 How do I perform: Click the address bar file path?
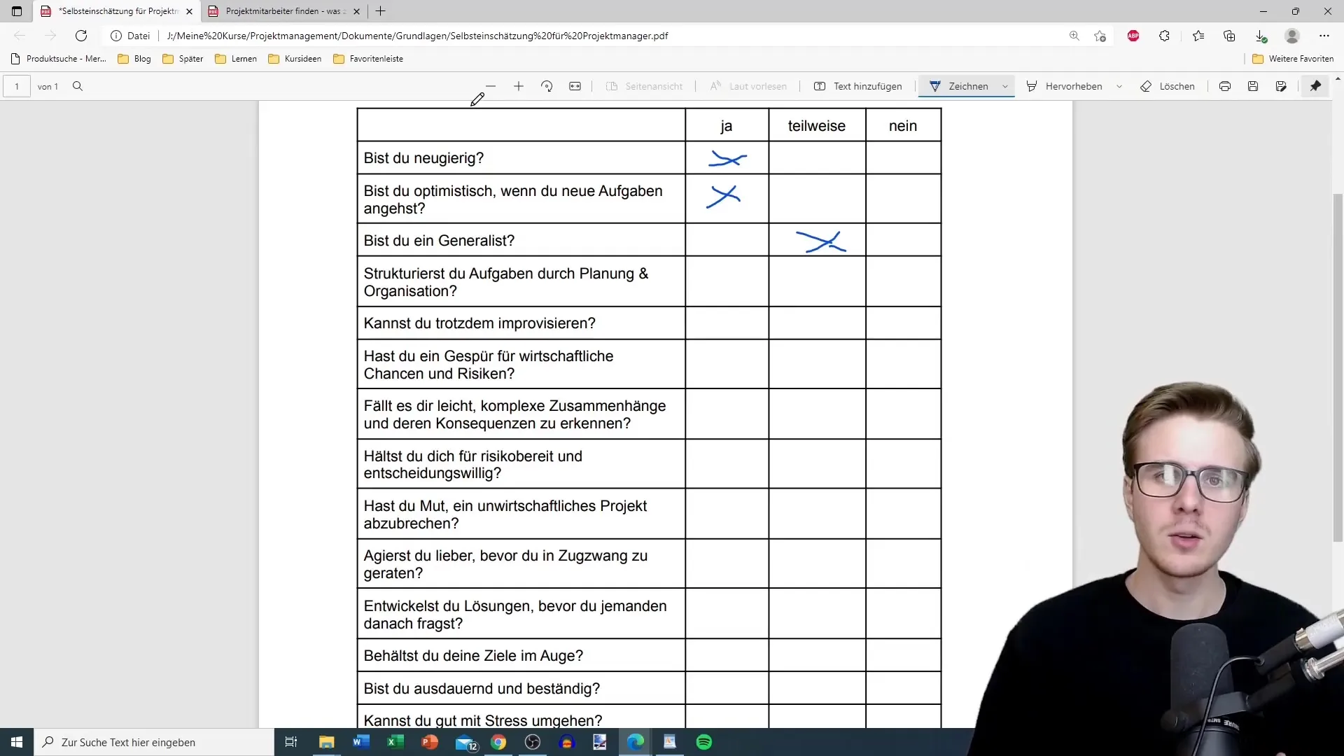click(x=417, y=36)
